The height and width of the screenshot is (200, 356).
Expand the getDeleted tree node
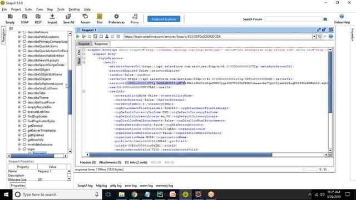click(x=19, y=126)
